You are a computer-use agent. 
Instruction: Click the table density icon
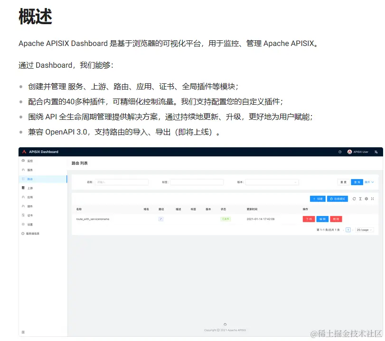pos(360,198)
